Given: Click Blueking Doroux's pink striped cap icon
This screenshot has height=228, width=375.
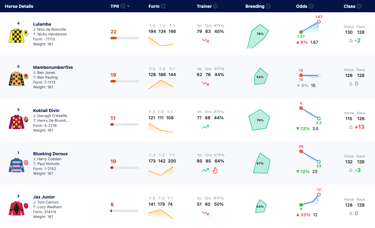Looking at the screenshot, I should tap(26, 162).
